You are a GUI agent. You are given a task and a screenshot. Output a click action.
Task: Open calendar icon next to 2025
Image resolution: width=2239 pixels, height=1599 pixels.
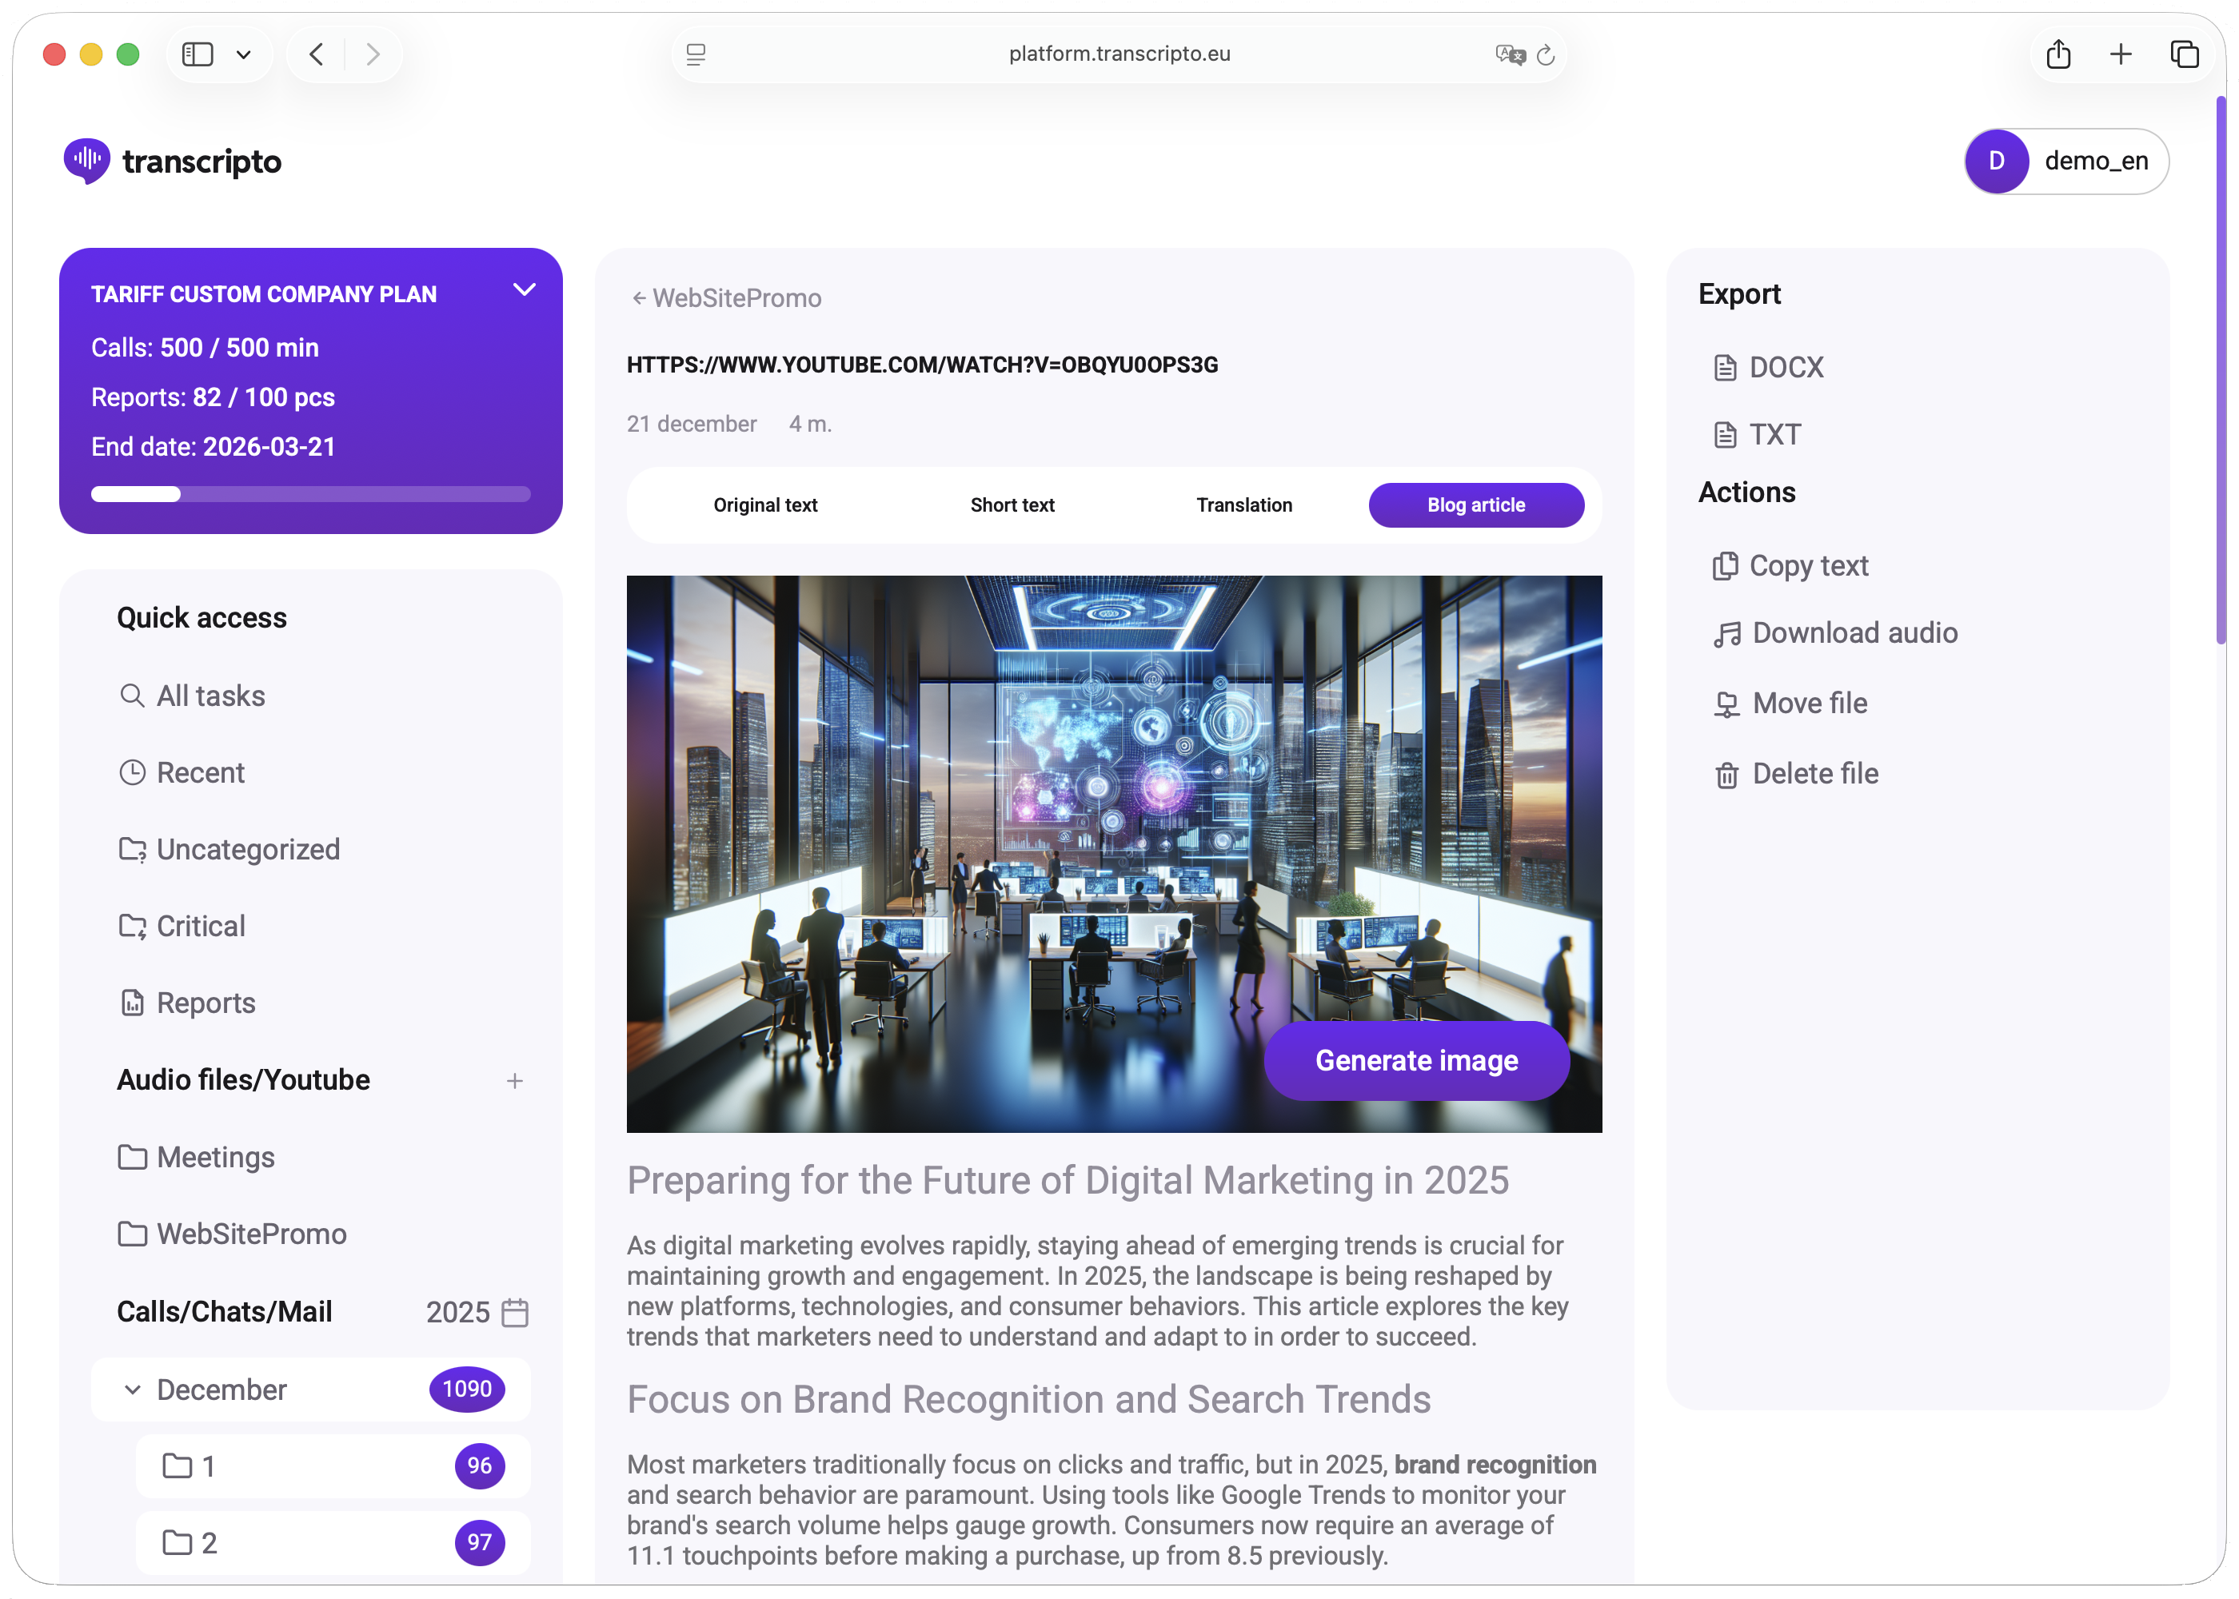point(515,1313)
